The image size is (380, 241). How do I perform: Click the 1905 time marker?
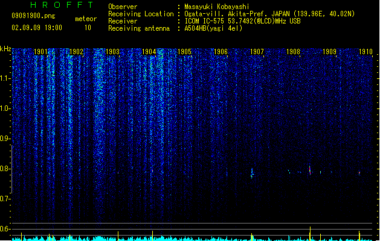click(x=185, y=52)
